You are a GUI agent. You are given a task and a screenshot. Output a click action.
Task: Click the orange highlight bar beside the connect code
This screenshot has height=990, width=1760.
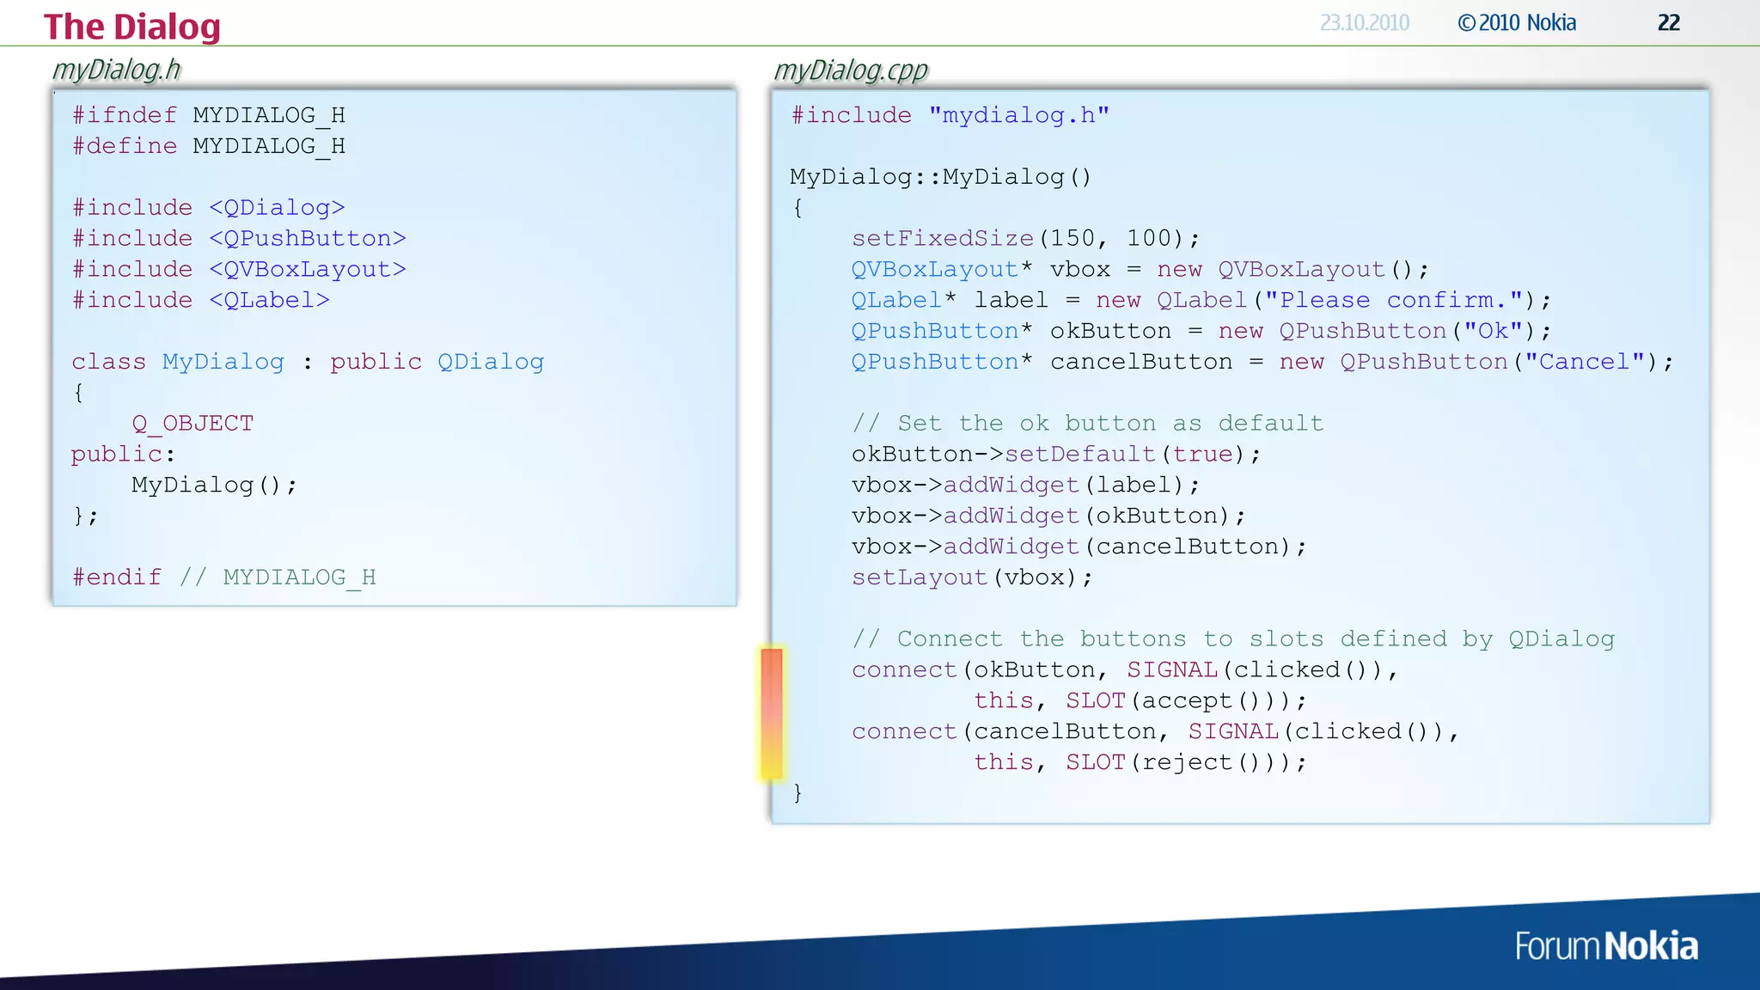click(x=772, y=713)
